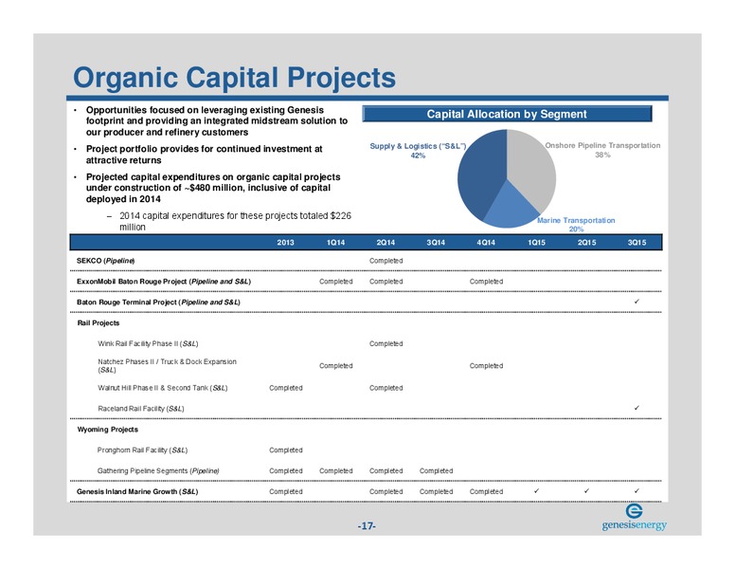Screen dimensions: 735x569
Task: Click Genesis Inland Marine 3Q15 checkmark
Action: [x=636, y=491]
